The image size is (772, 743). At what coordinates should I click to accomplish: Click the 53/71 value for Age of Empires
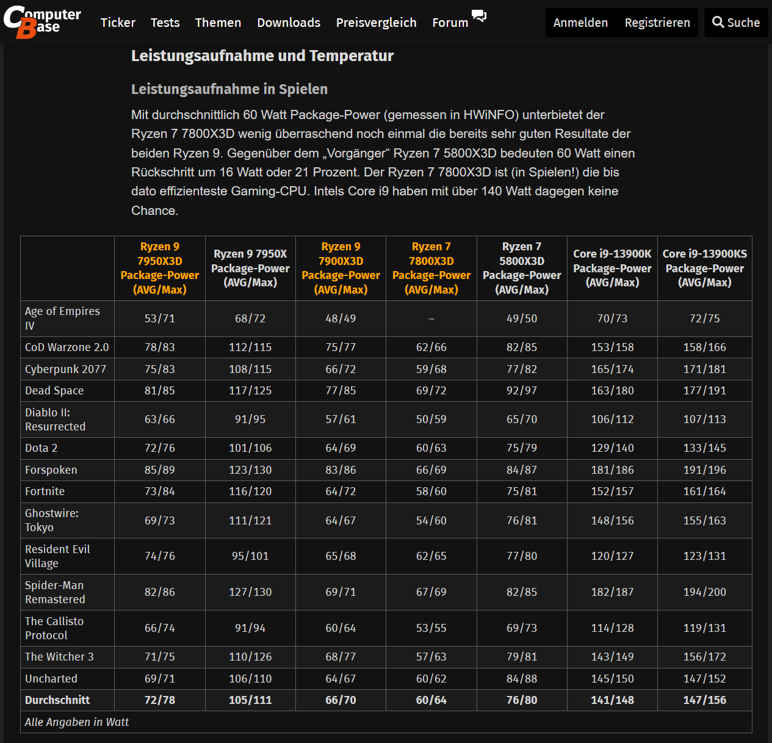coord(160,319)
